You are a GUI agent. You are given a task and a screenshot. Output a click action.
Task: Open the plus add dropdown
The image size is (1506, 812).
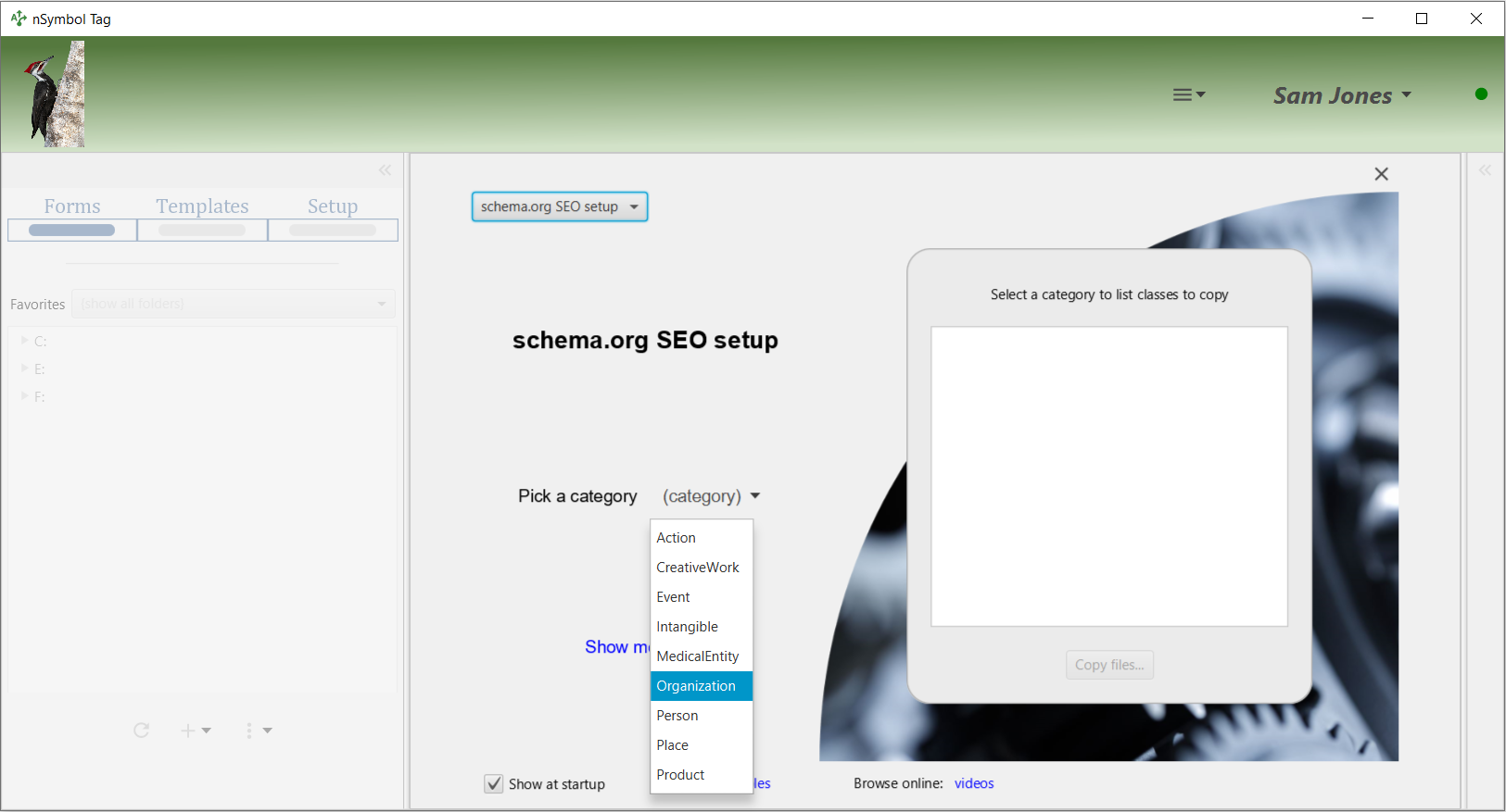[196, 731]
